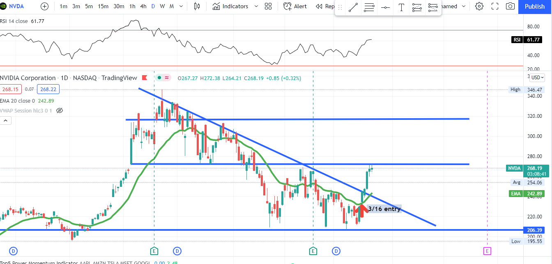Grab the floating drawing toolbar handle
The image size is (552, 264).
[x=340, y=7]
